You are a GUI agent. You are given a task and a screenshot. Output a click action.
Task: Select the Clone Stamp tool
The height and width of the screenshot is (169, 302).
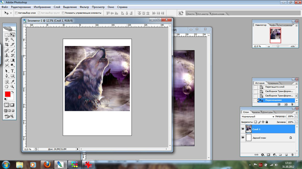coord(7,55)
